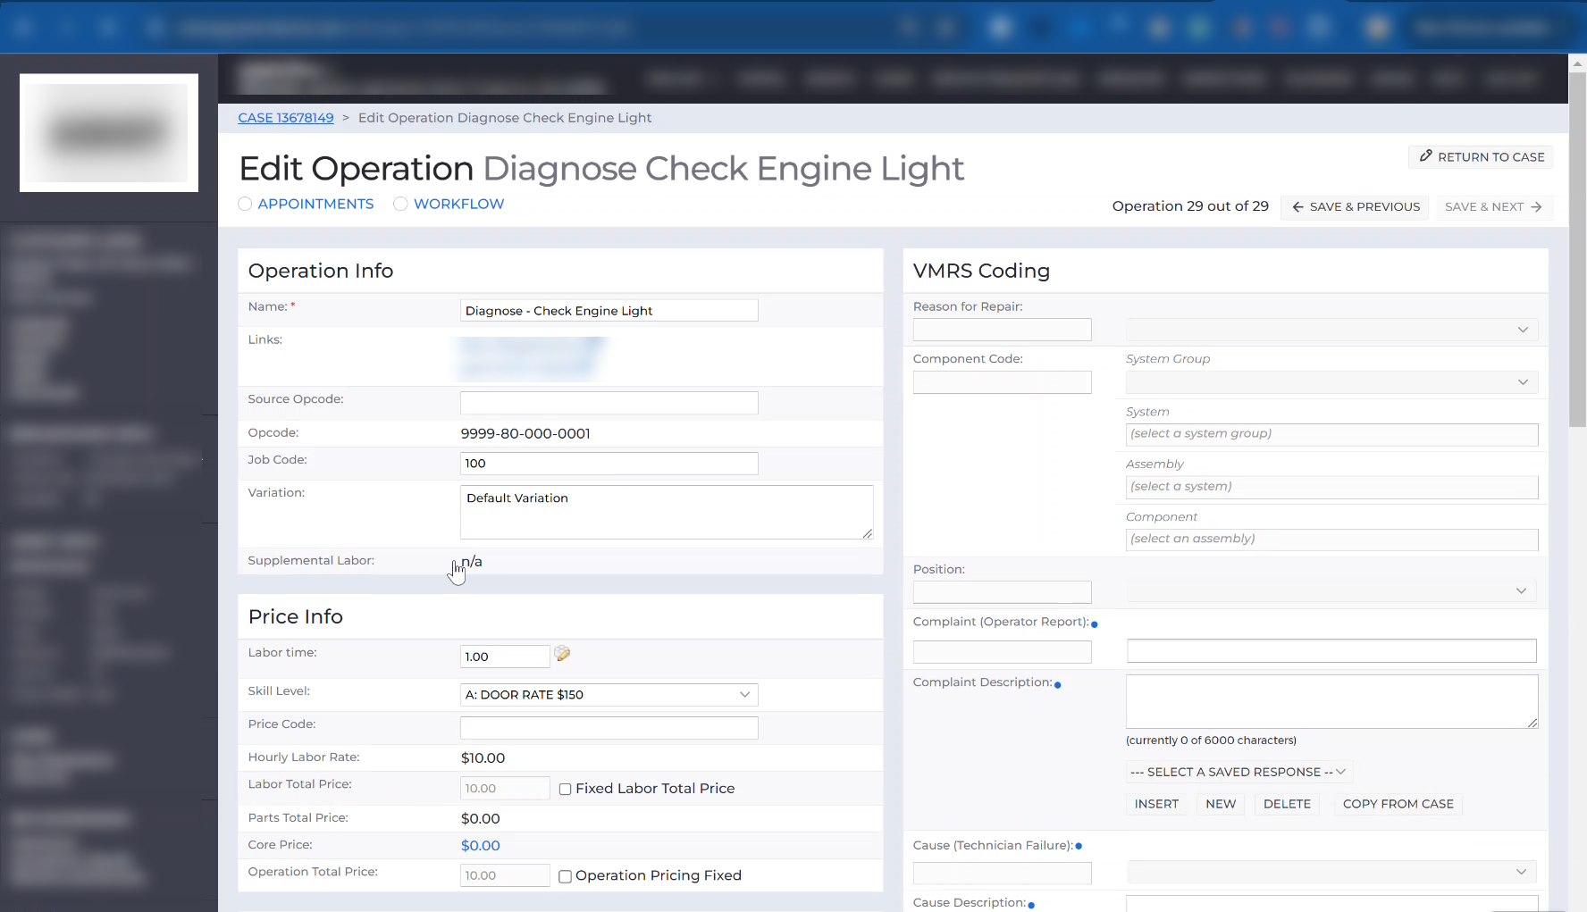Click the COPY FROM CASE button

(x=1398, y=804)
